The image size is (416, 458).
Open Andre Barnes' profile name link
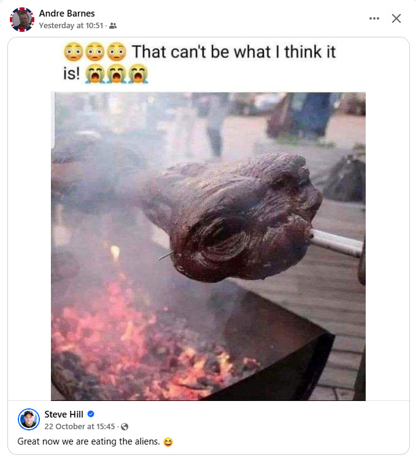(67, 13)
